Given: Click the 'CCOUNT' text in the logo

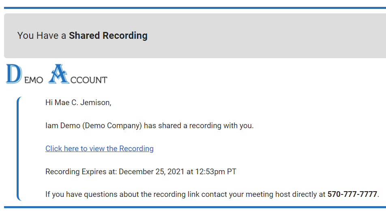Looking at the screenshot, I should click(x=88, y=80).
